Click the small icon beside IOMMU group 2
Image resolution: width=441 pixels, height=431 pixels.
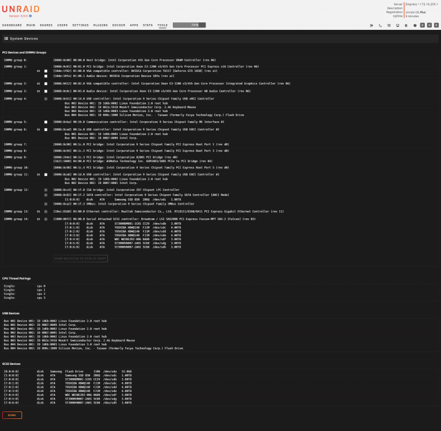(x=38, y=83)
